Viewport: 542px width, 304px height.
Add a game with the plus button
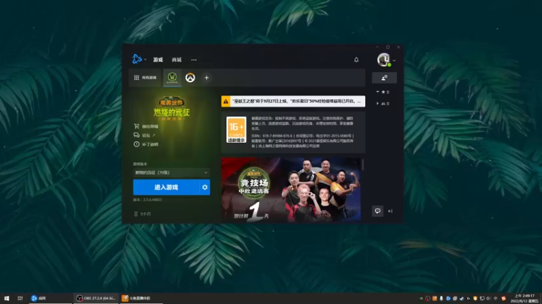click(207, 78)
